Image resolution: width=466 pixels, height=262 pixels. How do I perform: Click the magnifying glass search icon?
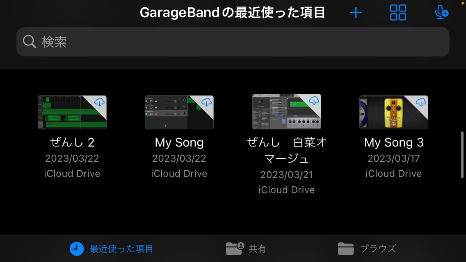point(30,41)
